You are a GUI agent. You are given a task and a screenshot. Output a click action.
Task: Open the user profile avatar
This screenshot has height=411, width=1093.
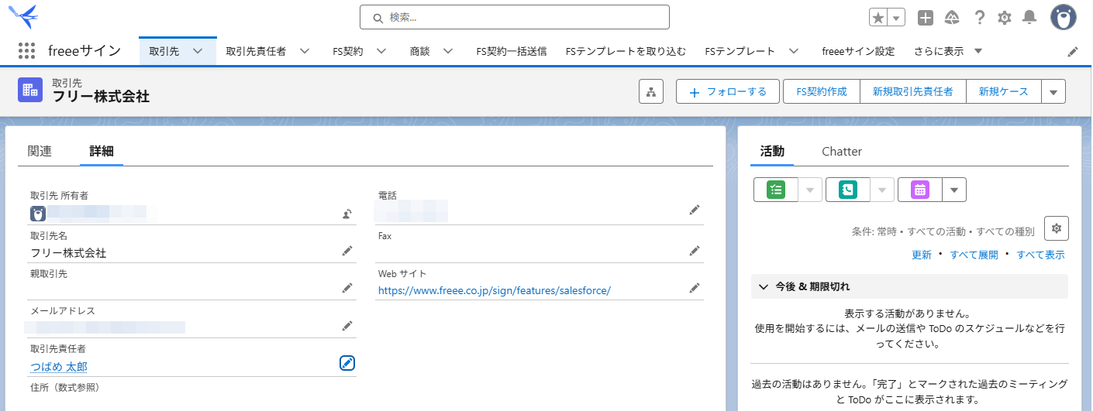1064,17
